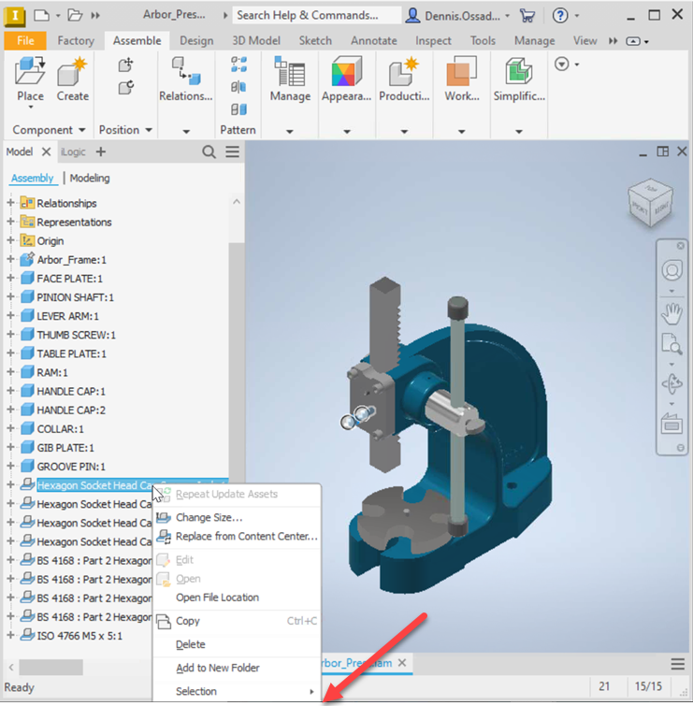Image resolution: width=693 pixels, height=706 pixels.
Task: Expand the Origin folder node
Action: click(x=10, y=241)
